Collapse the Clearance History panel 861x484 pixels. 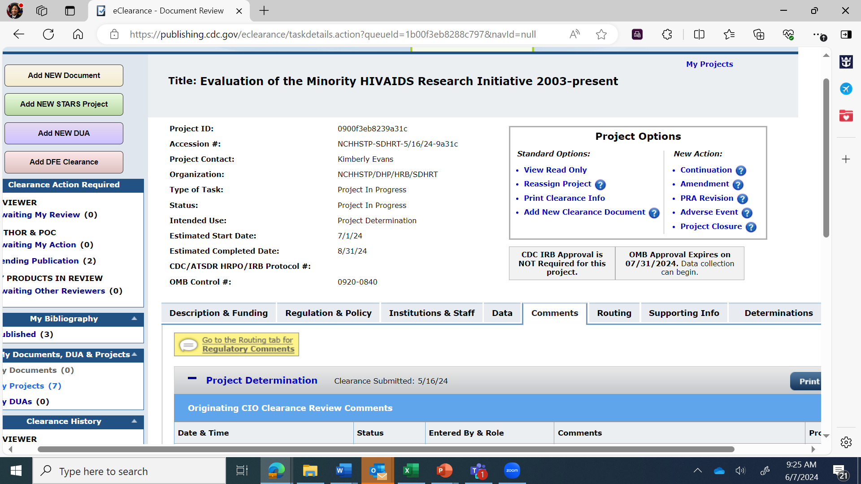[134, 421]
